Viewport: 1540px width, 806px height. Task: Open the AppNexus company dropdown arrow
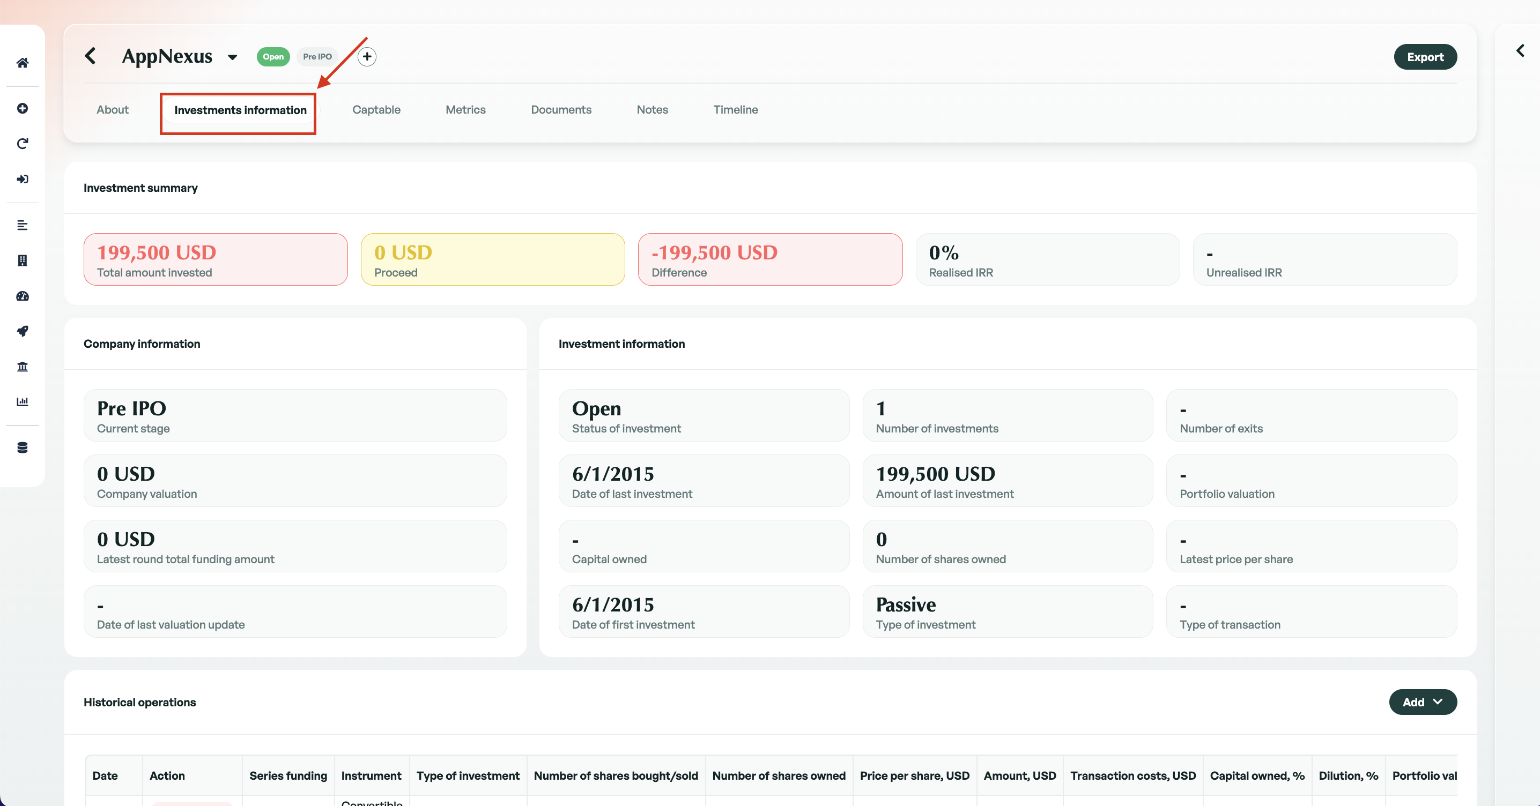(x=233, y=57)
